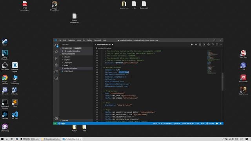Open the Help menu
The width and height of the screenshot is (251, 141).
104,40
